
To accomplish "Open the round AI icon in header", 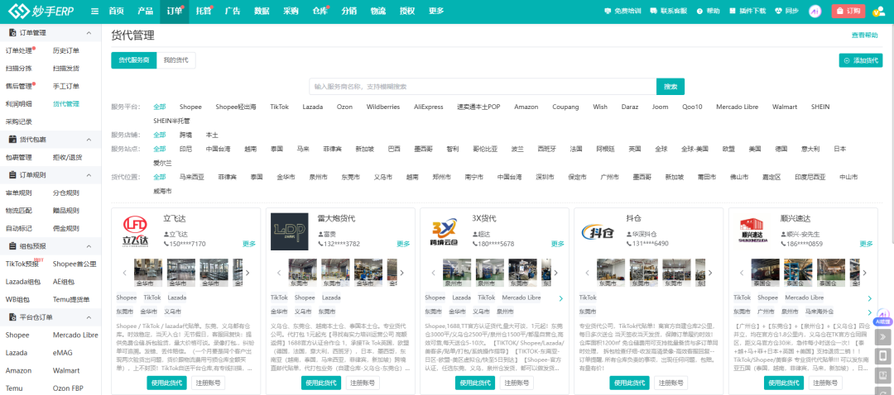I will (815, 11).
